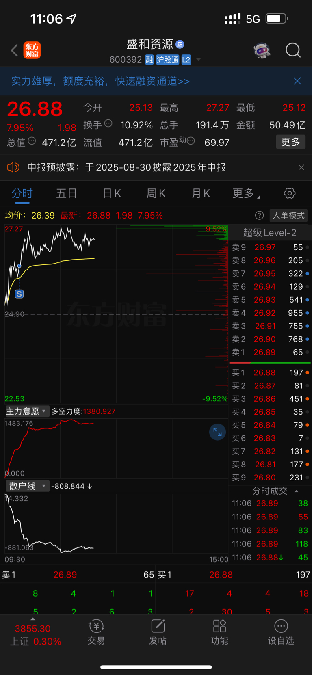Select the 买9 26.80 order row

[x=270, y=478]
